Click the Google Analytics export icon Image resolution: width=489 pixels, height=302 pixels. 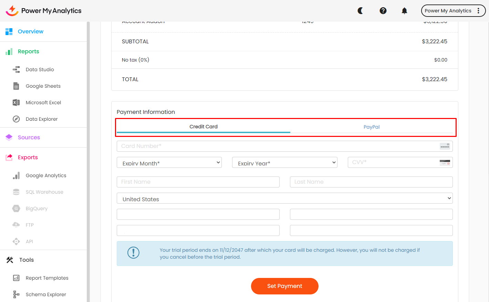(16, 175)
